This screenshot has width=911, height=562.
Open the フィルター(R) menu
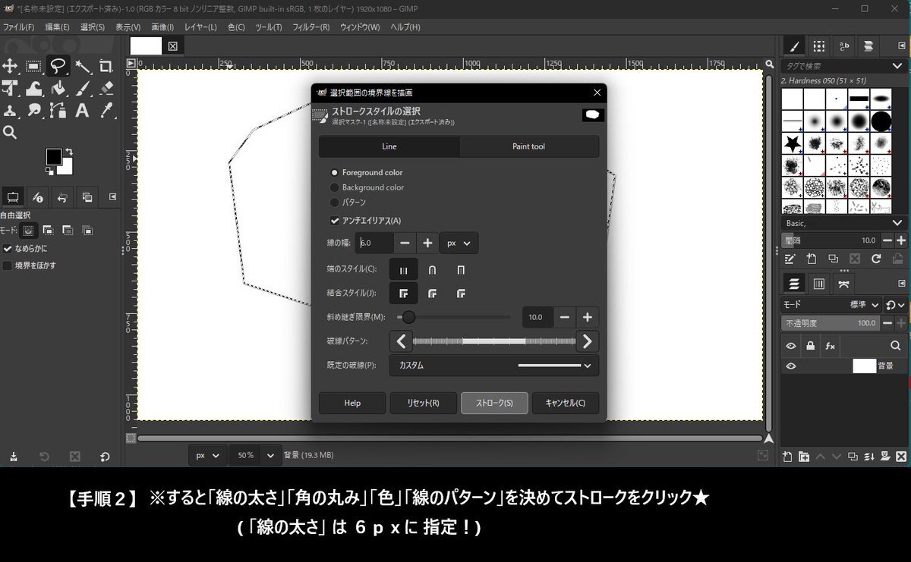(310, 27)
